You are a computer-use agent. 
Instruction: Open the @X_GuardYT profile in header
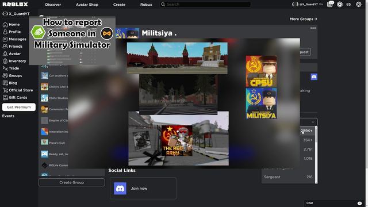(x=307, y=4)
